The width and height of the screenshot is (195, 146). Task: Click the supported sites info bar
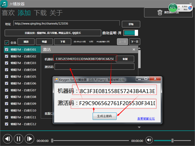pos(53,33)
